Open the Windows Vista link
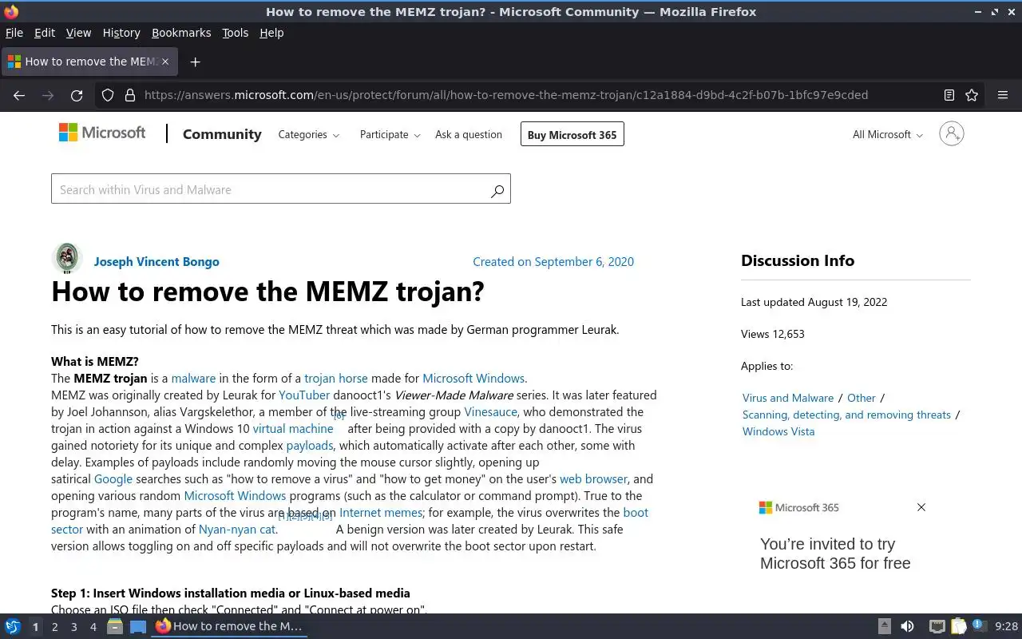Screen dimensions: 1022x639 [778, 431]
